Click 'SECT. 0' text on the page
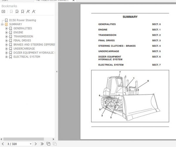Screen dimensions: 176x147 pos(156,24)
